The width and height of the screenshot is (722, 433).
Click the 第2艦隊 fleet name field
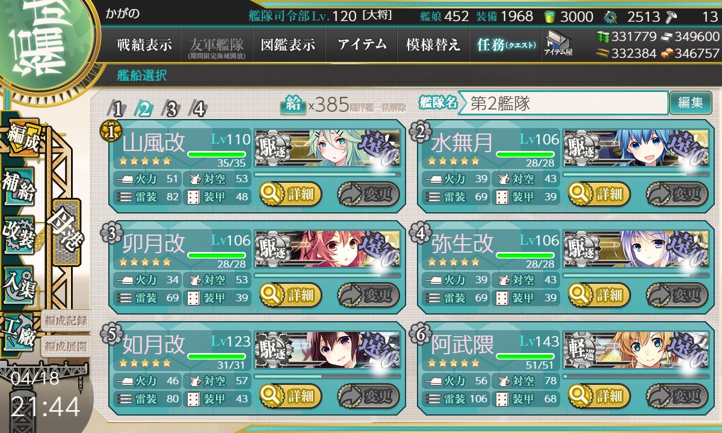point(563,103)
